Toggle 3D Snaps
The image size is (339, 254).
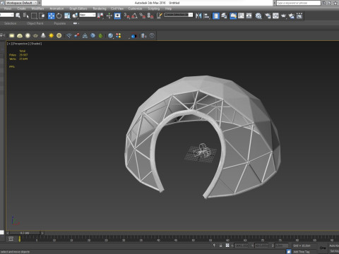point(126,16)
